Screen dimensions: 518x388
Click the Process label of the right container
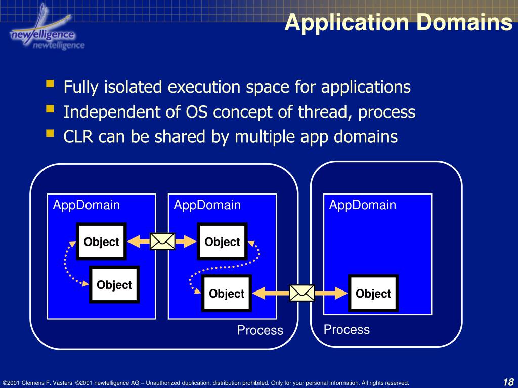(x=347, y=329)
